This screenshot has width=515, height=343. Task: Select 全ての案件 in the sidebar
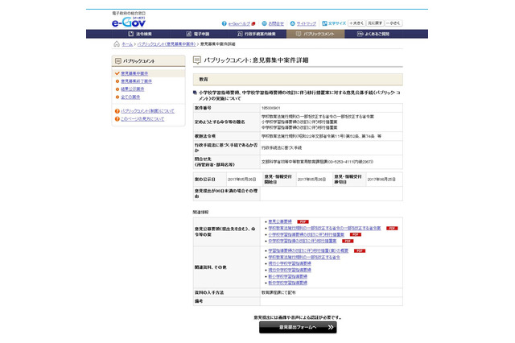[x=130, y=97]
